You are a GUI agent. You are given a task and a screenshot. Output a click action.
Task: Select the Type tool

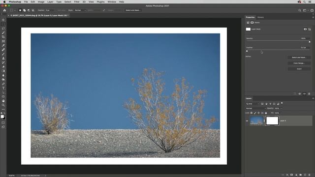pyautogui.click(x=3, y=88)
